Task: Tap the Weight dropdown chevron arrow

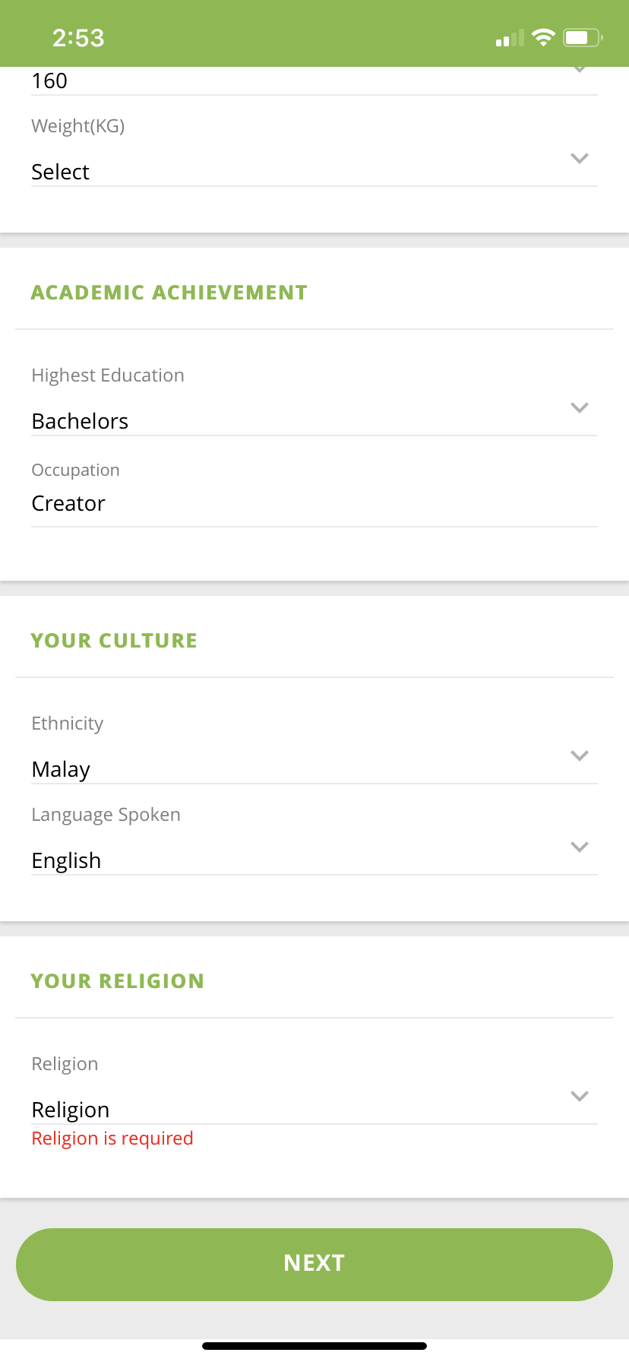Action: coord(580,159)
